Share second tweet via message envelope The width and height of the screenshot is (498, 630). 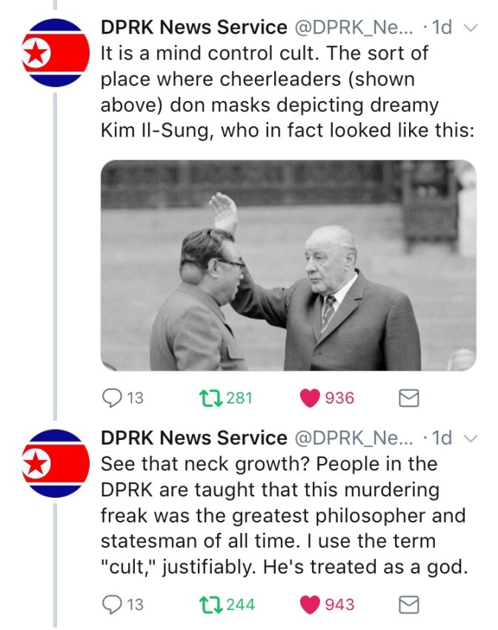(x=408, y=605)
